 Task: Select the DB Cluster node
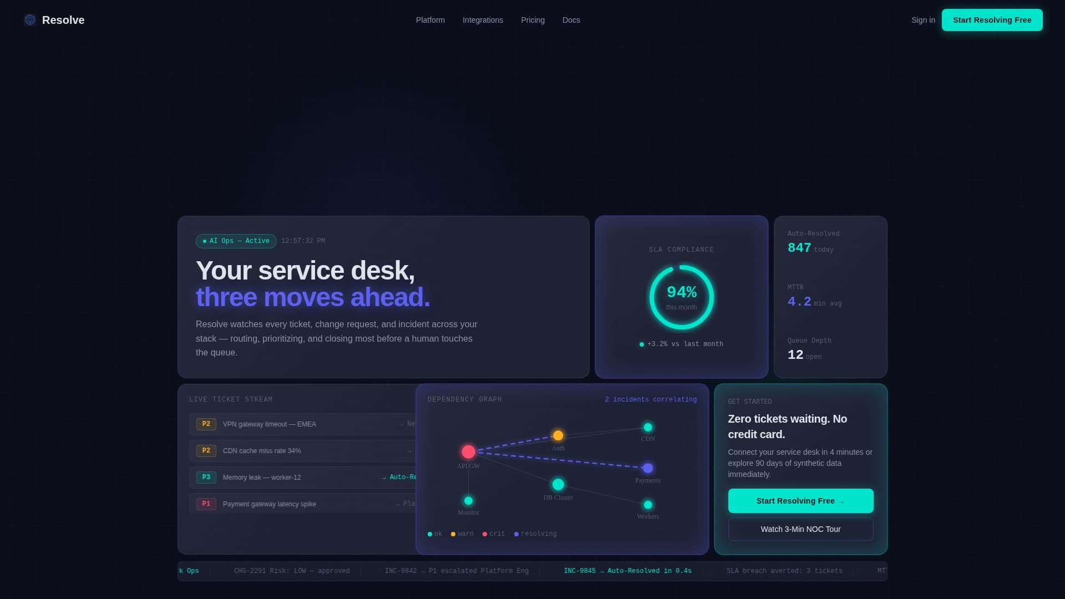(x=558, y=484)
